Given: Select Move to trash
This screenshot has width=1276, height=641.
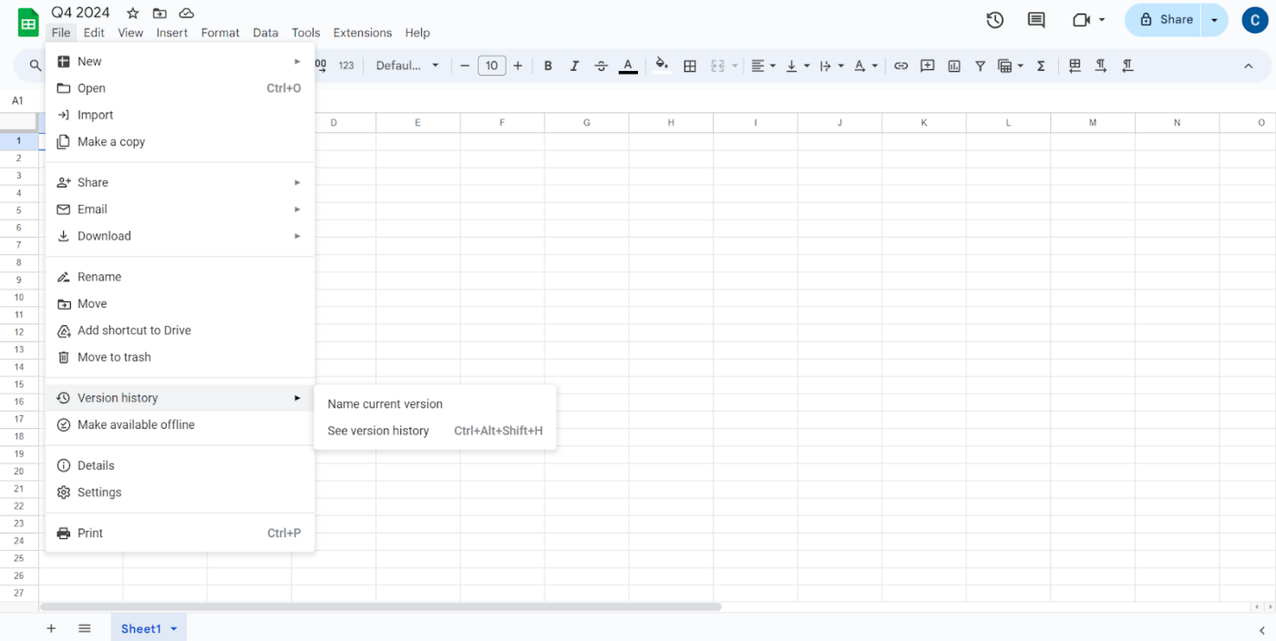Looking at the screenshot, I should pyautogui.click(x=180, y=357).
